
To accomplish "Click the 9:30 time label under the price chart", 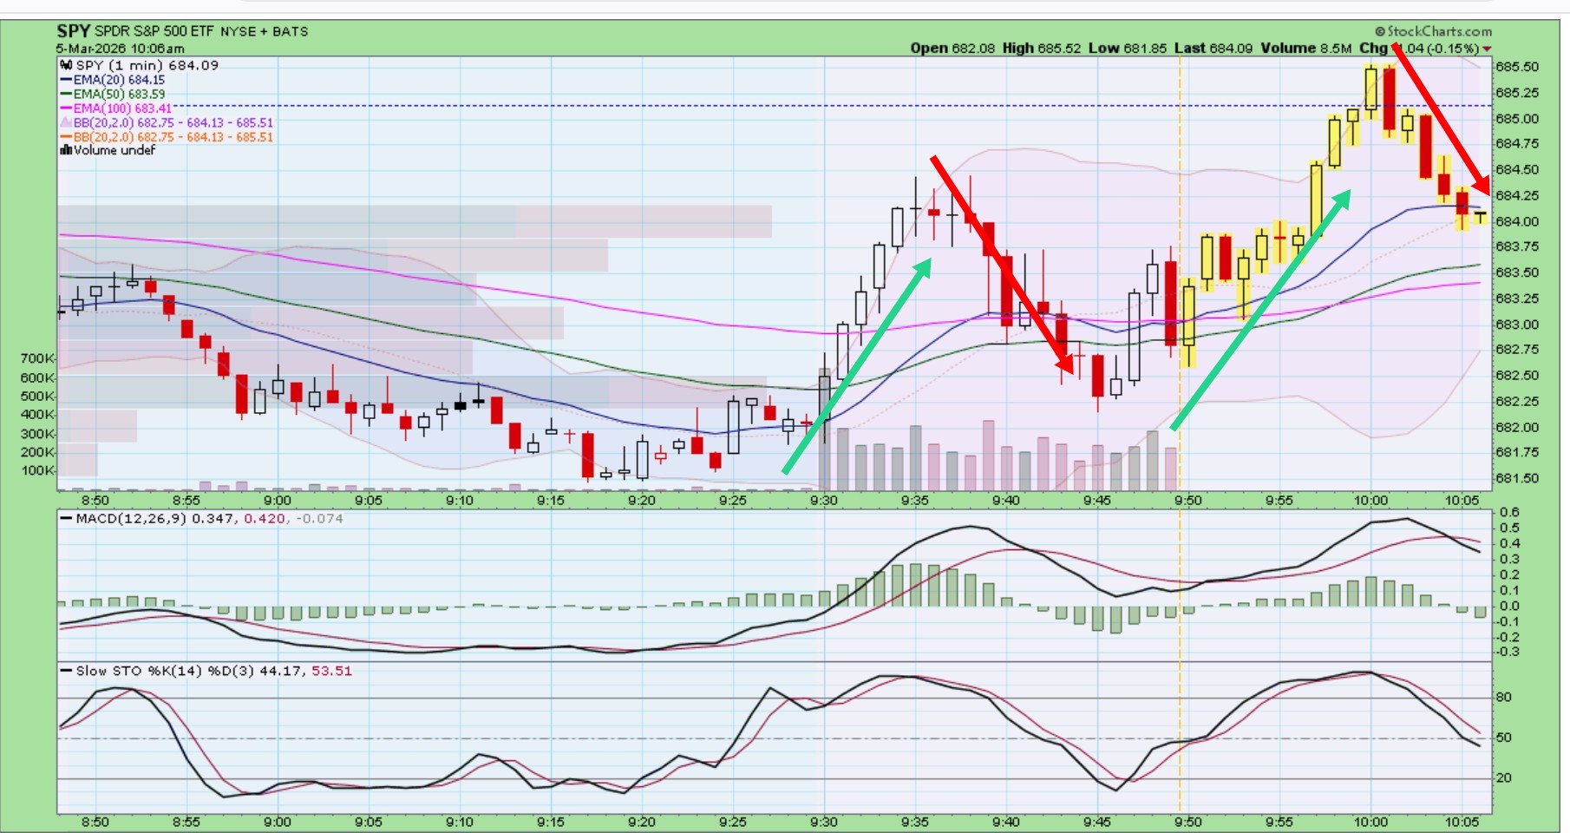I will (x=824, y=501).
